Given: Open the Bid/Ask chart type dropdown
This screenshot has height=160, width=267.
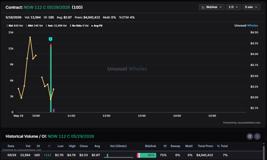Looking at the screenshot, I should 212,7.
